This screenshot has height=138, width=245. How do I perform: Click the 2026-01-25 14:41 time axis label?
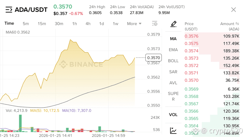56,136
